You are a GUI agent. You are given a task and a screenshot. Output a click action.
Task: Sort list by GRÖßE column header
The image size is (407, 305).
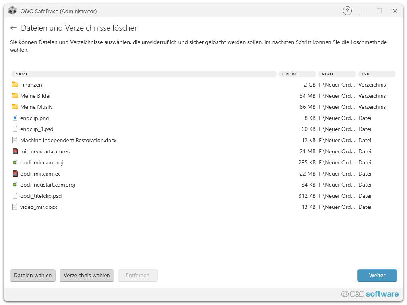pyautogui.click(x=297, y=74)
